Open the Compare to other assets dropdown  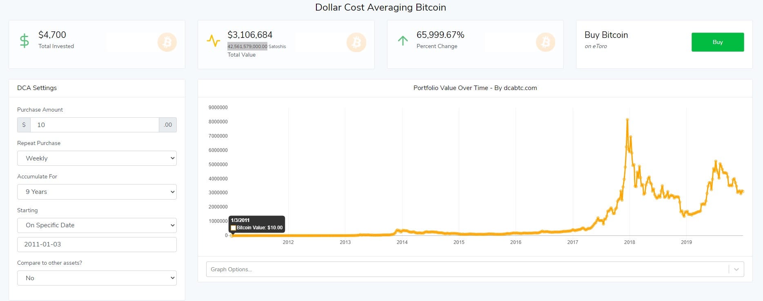tap(97, 278)
